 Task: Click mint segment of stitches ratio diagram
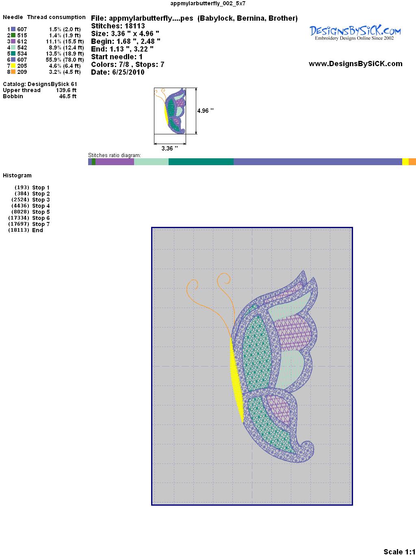pyautogui.click(x=151, y=162)
